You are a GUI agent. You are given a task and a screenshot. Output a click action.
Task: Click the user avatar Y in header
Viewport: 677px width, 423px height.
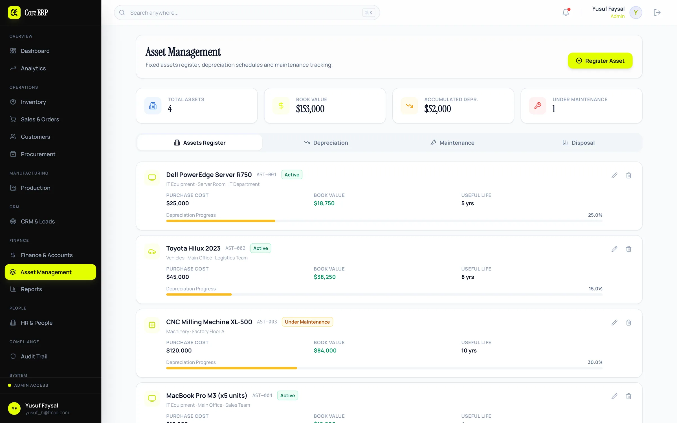pyautogui.click(x=636, y=12)
